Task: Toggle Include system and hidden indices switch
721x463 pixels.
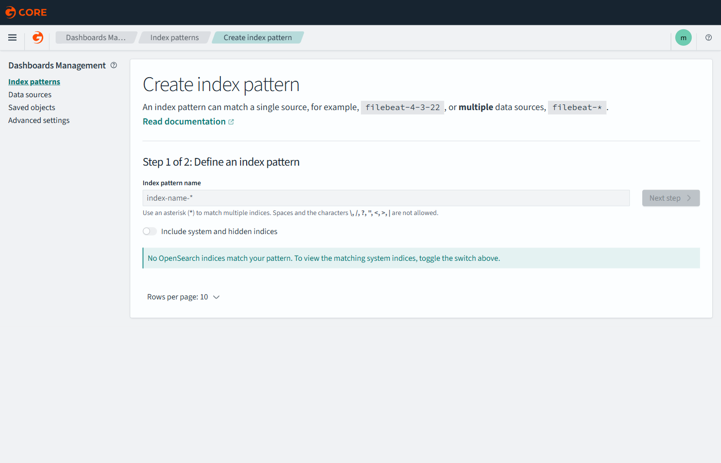Action: [x=150, y=232]
